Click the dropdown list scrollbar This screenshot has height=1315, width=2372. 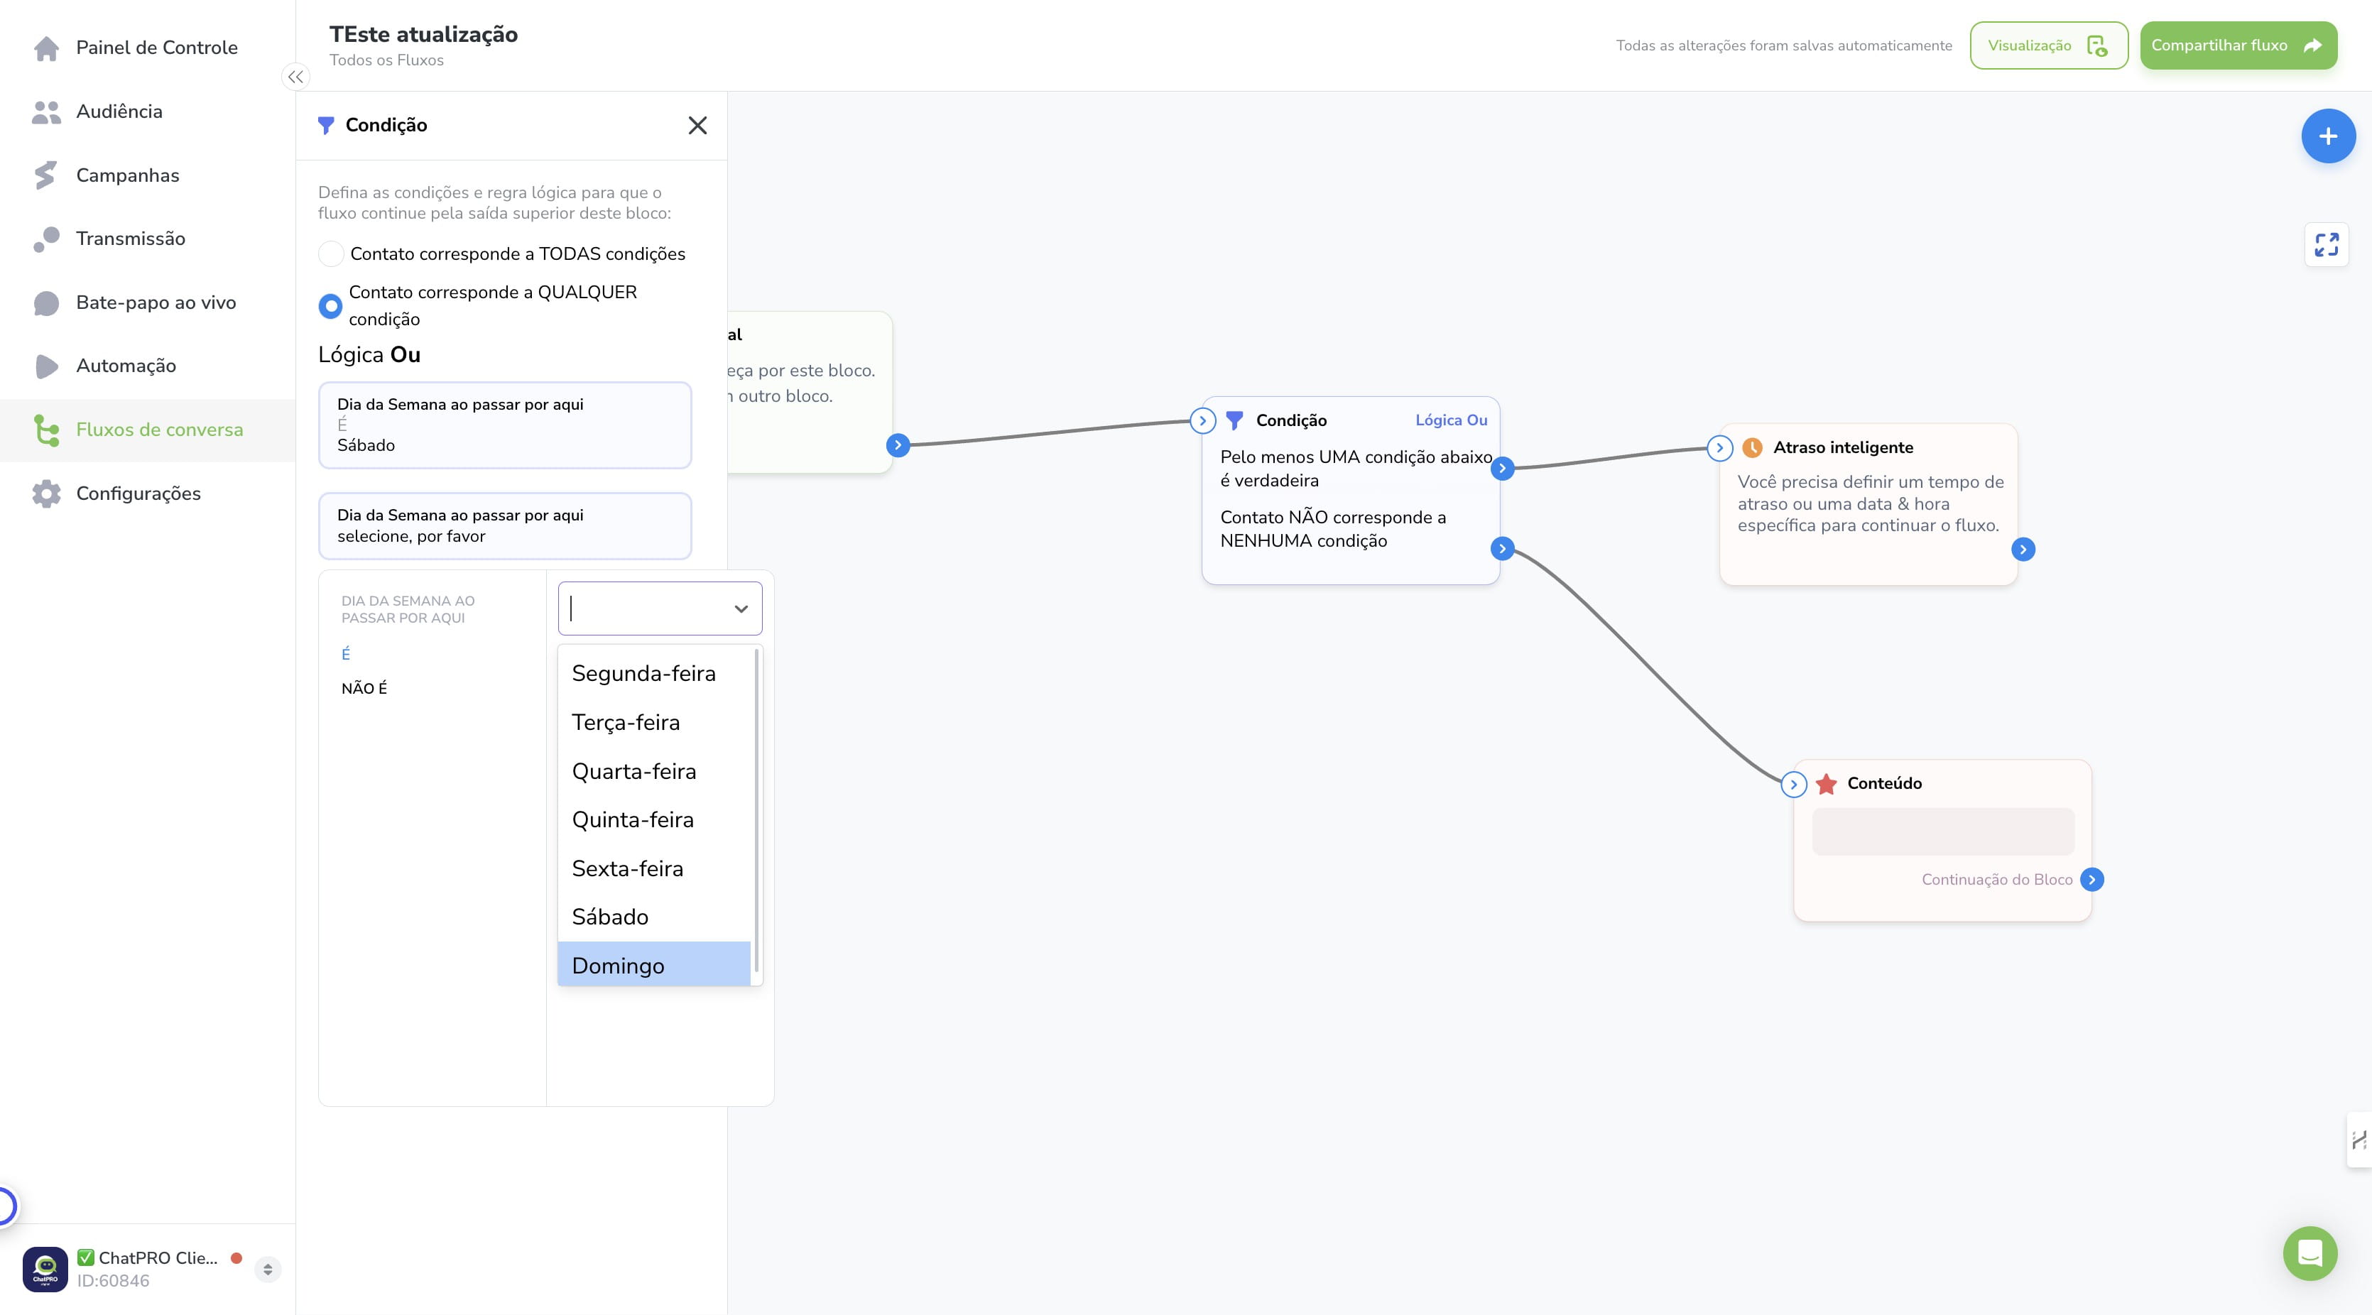coord(756,810)
